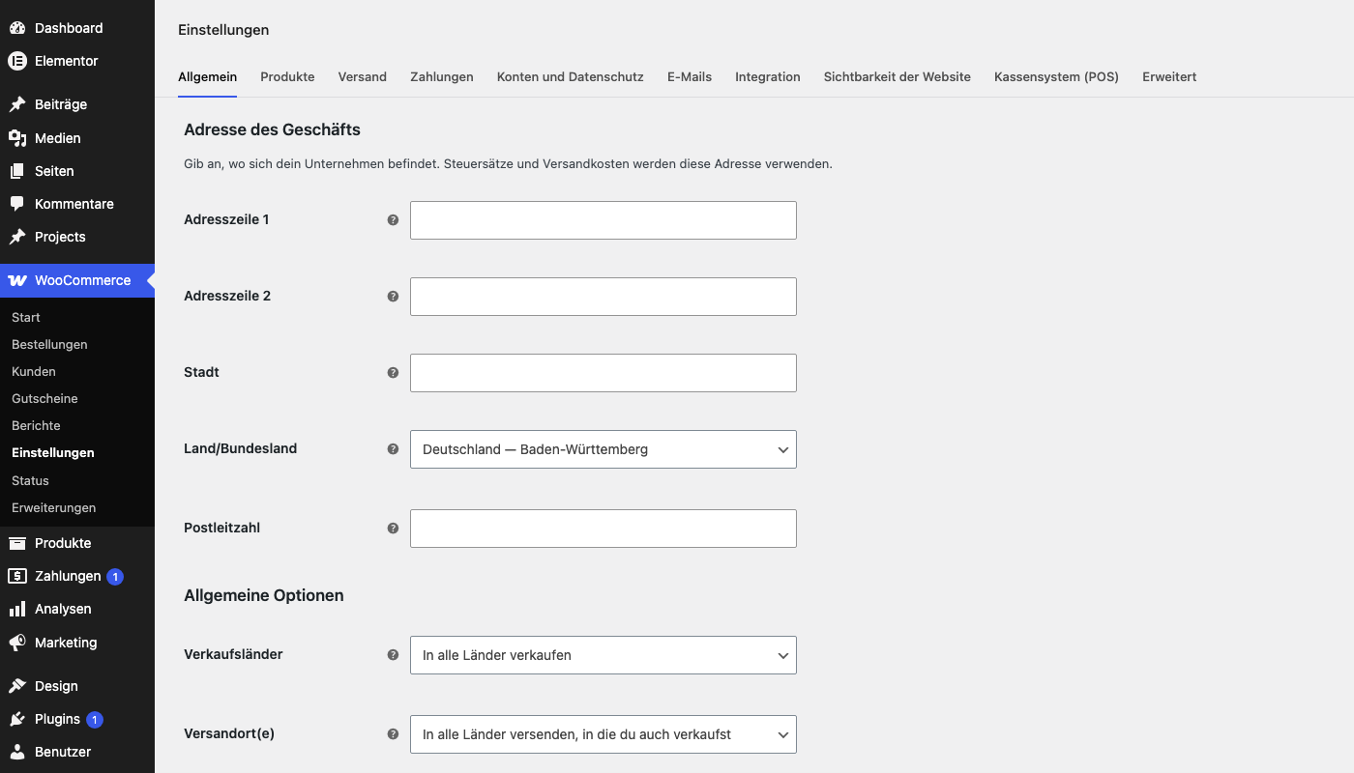Click the Projects pin icon

coord(17,237)
